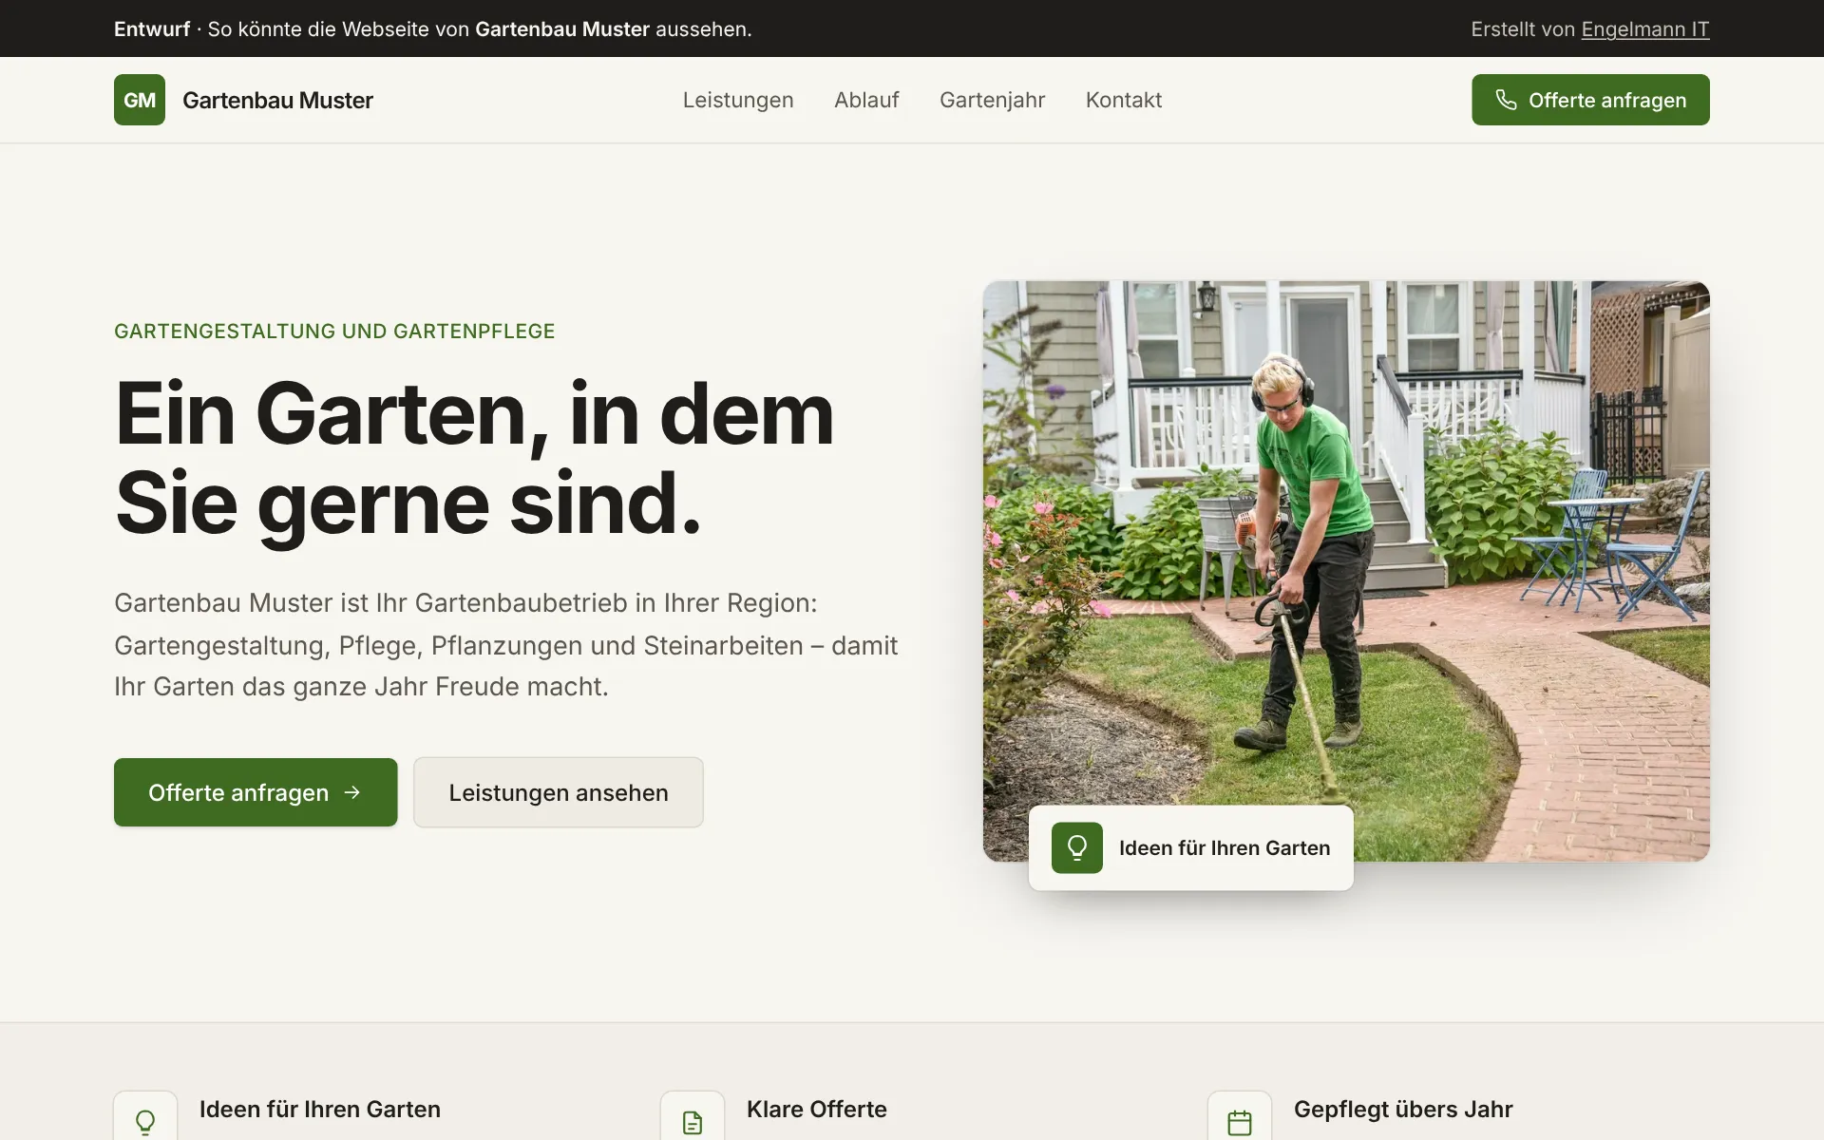Open the Leistungen nav item
This screenshot has width=1824, height=1140.
point(738,100)
